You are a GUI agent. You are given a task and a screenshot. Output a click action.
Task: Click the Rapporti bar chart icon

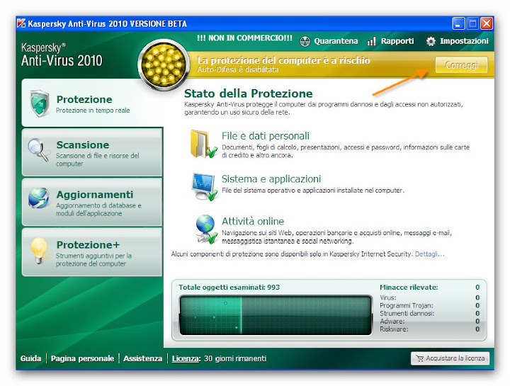371,41
